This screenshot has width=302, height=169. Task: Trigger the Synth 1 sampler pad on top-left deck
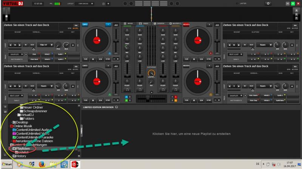tap(61, 54)
